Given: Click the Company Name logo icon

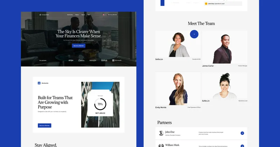Looking at the screenshot, I should 40,15.
